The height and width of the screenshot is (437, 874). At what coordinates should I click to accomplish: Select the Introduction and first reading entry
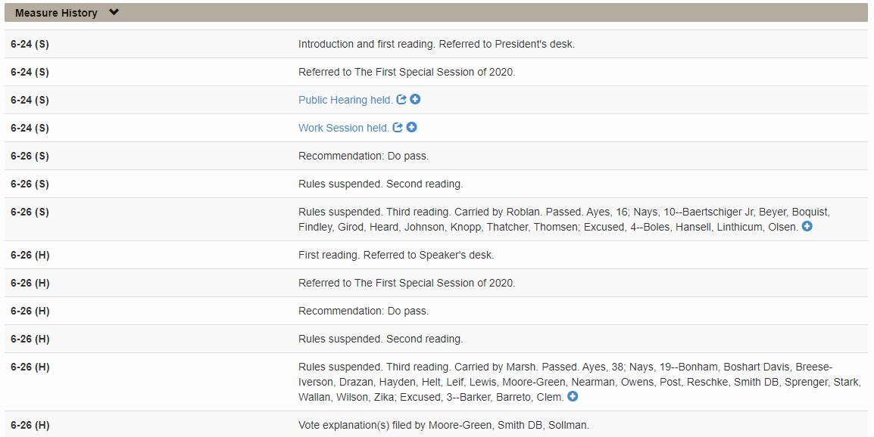coord(436,44)
